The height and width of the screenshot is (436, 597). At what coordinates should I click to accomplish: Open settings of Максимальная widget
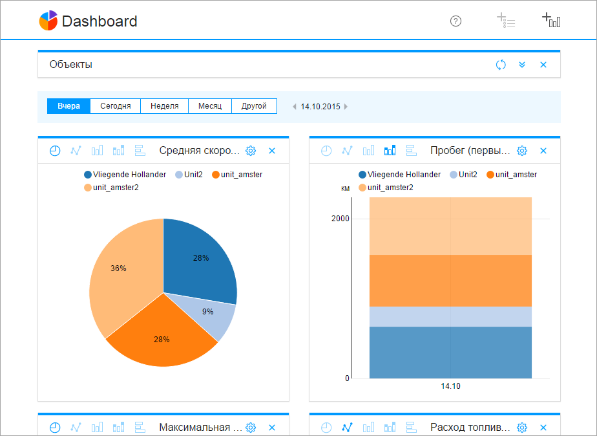(251, 428)
